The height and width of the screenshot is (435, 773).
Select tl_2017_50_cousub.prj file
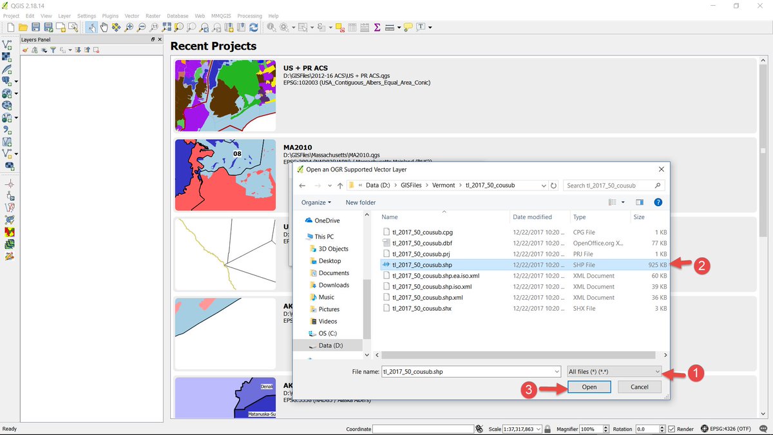coord(422,254)
